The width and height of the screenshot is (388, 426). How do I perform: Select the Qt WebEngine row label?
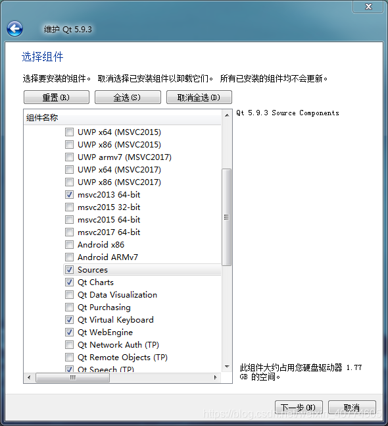105,333
